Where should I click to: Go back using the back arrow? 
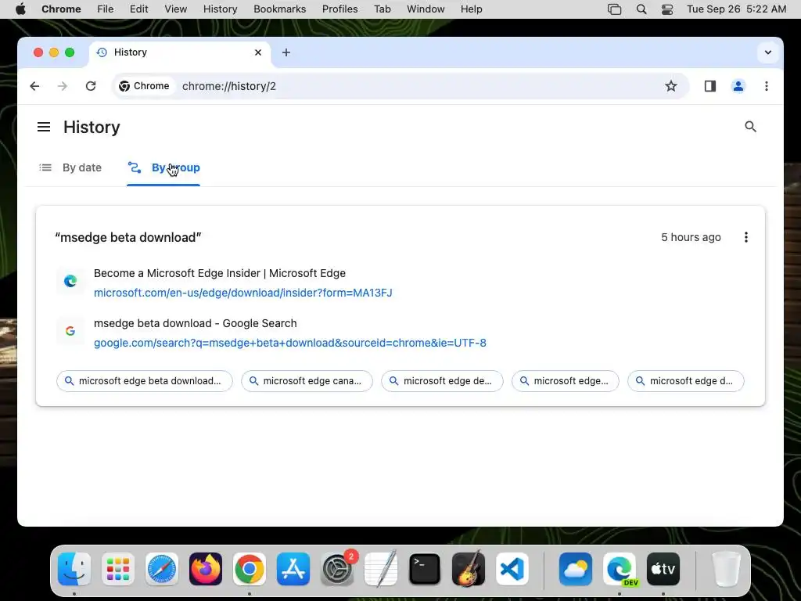click(34, 86)
